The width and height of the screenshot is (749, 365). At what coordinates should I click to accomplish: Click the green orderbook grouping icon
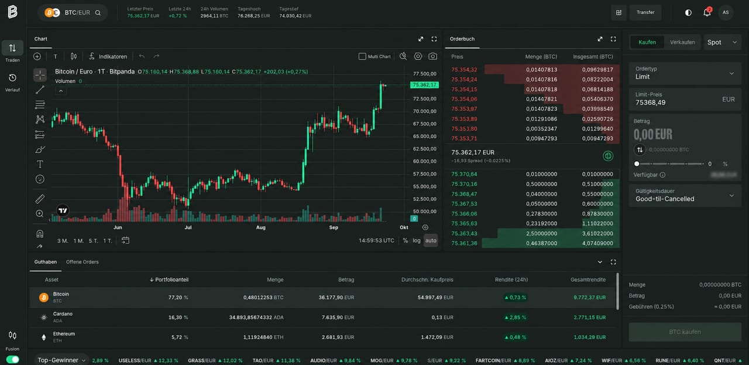click(x=608, y=156)
